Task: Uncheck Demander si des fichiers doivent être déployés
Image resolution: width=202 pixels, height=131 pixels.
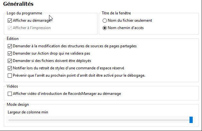Action: coord(10,61)
